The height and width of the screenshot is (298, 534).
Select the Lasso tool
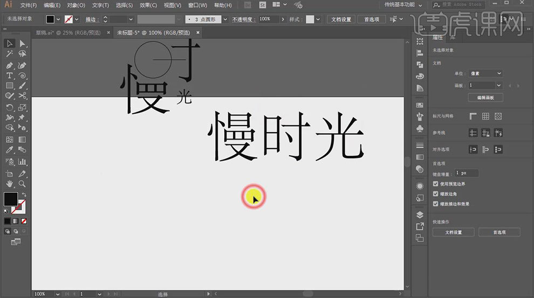point(22,54)
